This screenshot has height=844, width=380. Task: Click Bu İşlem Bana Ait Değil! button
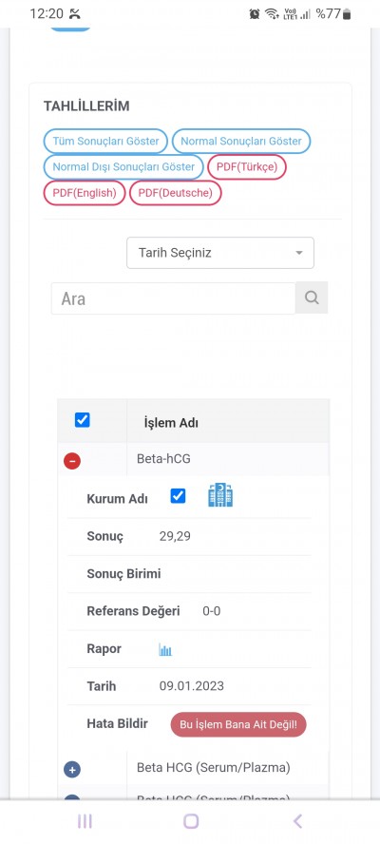click(238, 724)
